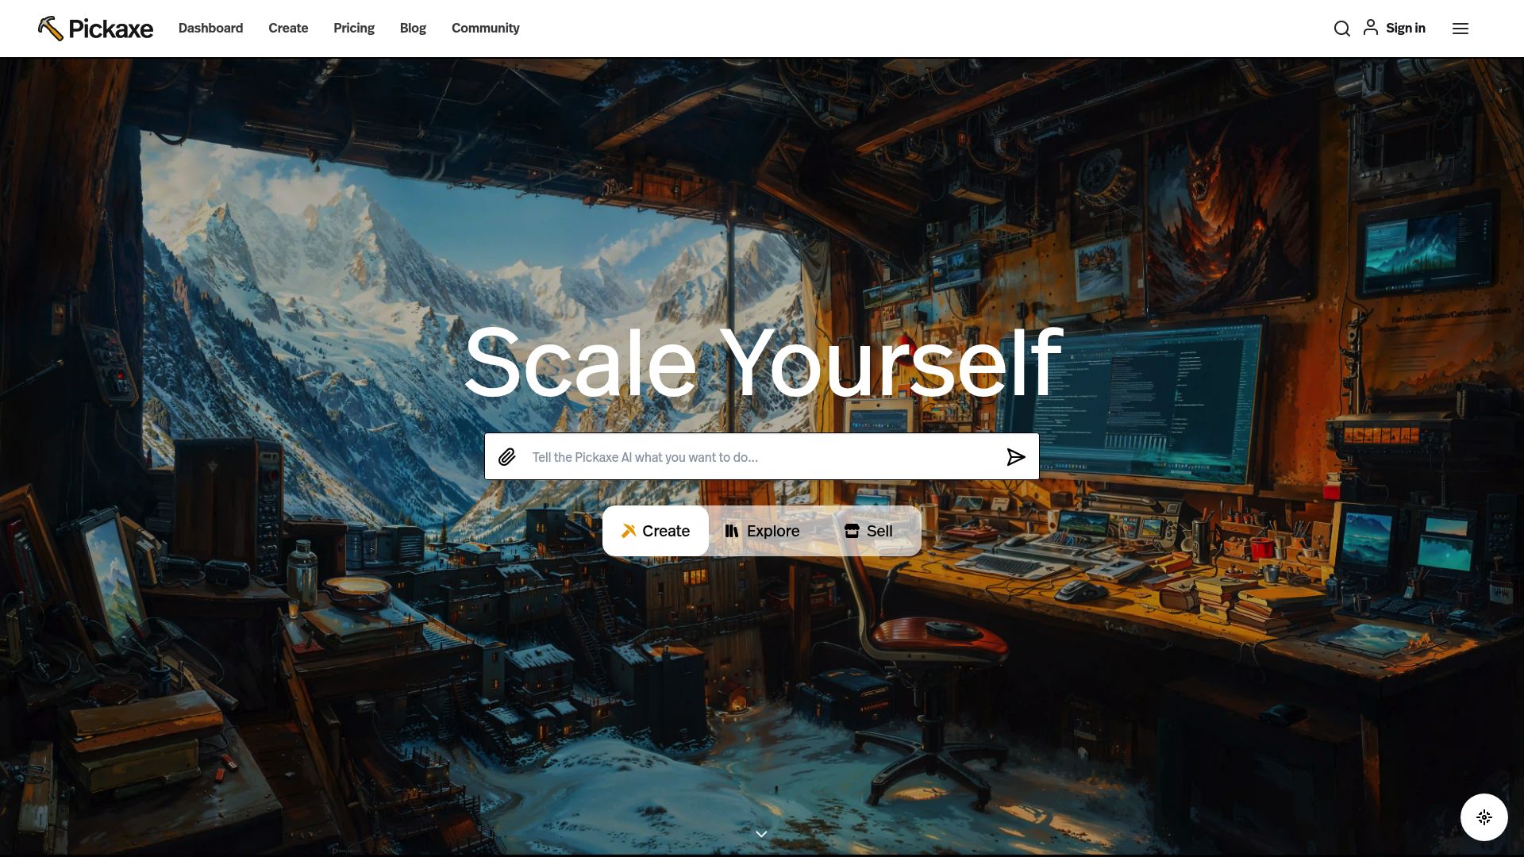The width and height of the screenshot is (1524, 857).
Task: Click the Pickaxe logo icon
Action: [51, 29]
